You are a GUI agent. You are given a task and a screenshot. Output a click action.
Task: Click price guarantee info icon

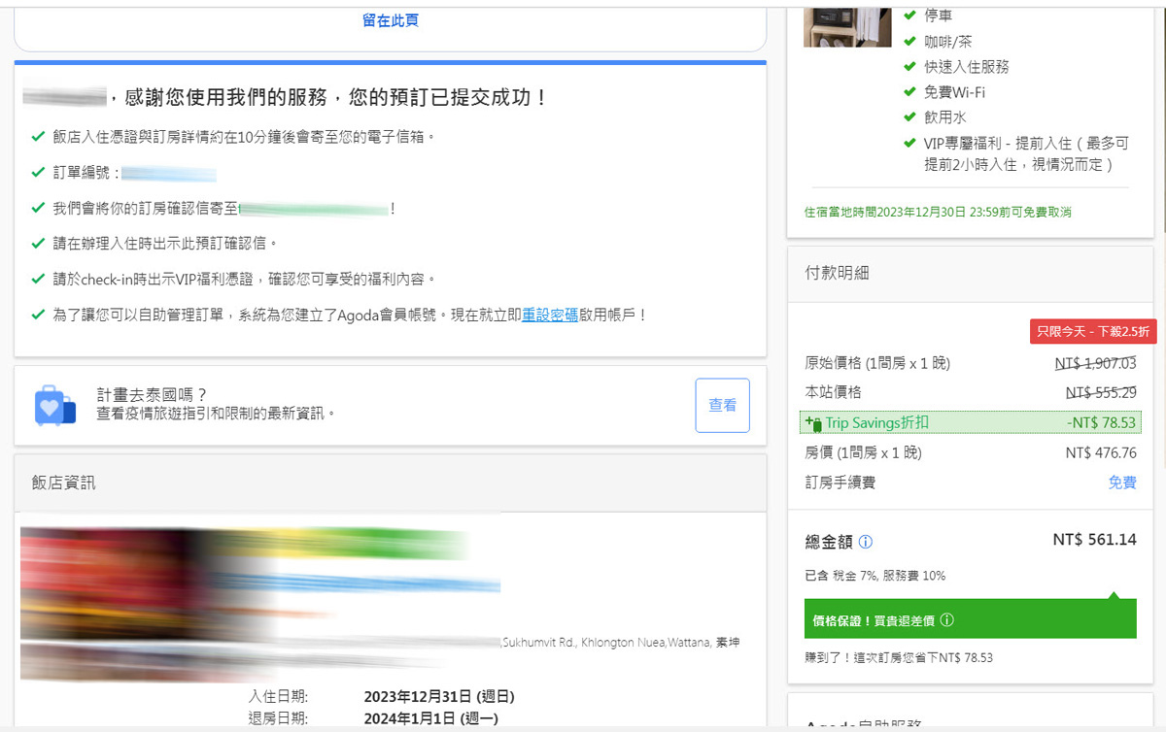(946, 619)
